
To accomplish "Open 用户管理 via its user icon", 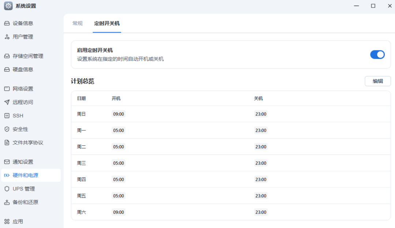I will 7,37.
